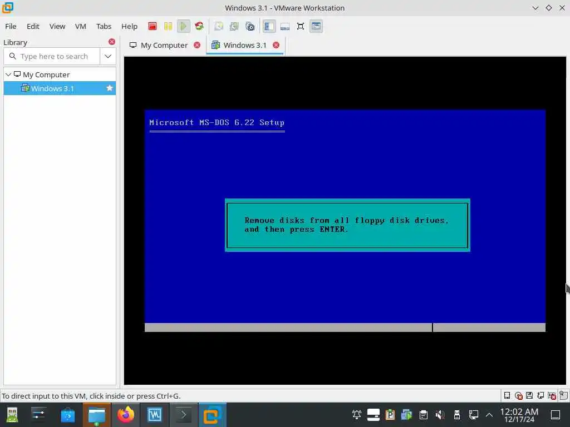Suspend the VM with the yellow pause icon
570x427 pixels.
168,26
